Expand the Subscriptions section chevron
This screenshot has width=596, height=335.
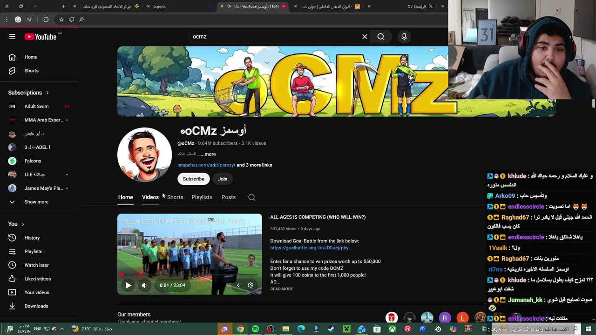coord(47,93)
